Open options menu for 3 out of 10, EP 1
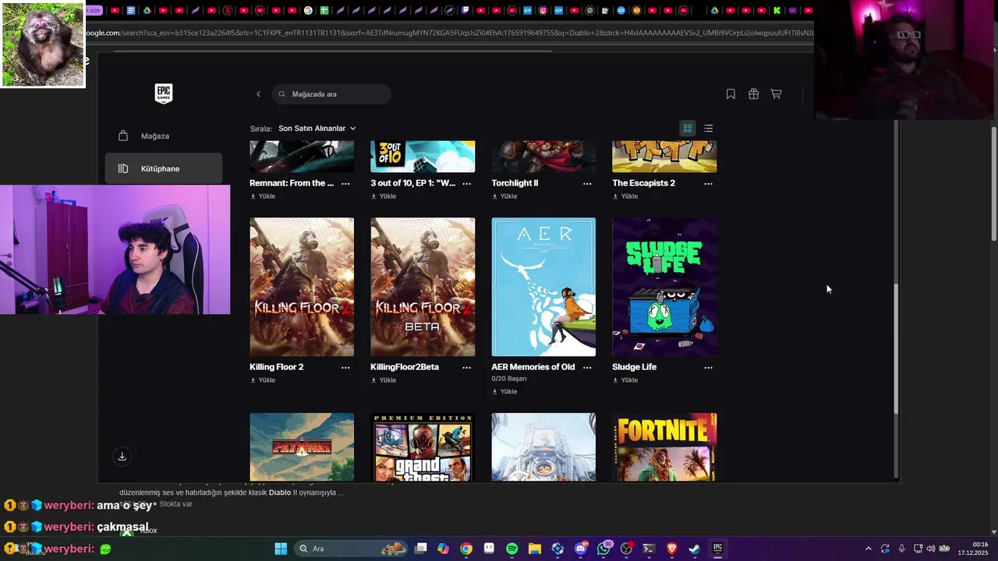The width and height of the screenshot is (998, 561). tap(466, 184)
